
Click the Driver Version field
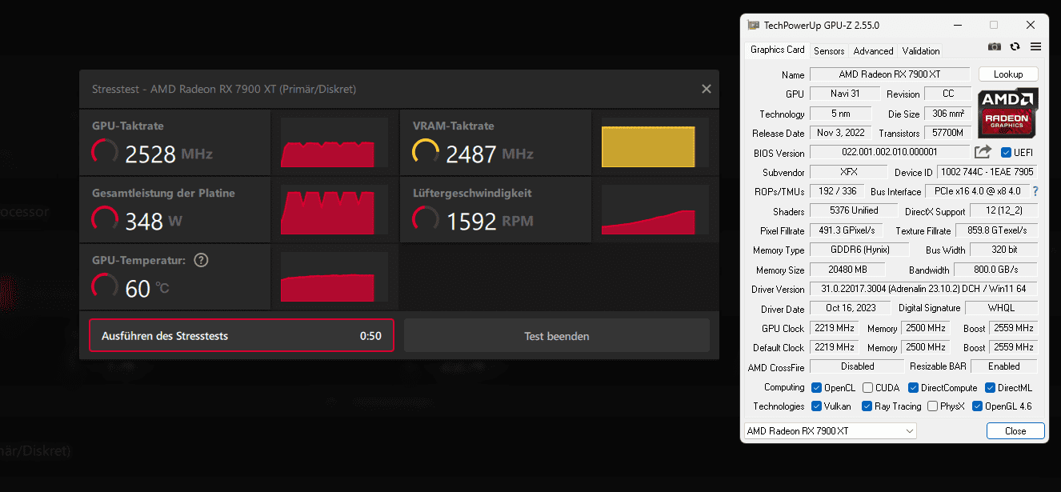pos(923,289)
